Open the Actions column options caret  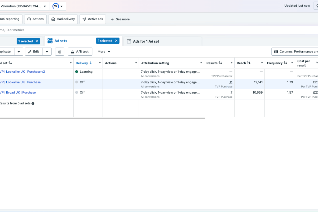click(136, 63)
